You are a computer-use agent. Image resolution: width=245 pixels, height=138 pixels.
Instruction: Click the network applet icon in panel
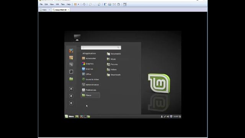(x=165, y=117)
